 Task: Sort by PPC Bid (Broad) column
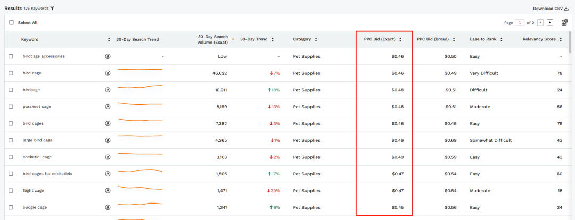tap(454, 39)
